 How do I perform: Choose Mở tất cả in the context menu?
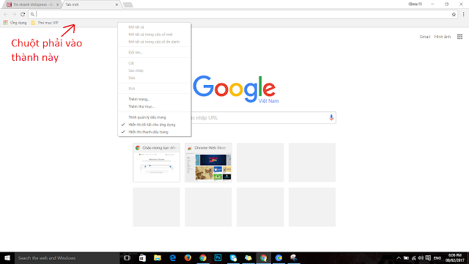click(x=155, y=27)
